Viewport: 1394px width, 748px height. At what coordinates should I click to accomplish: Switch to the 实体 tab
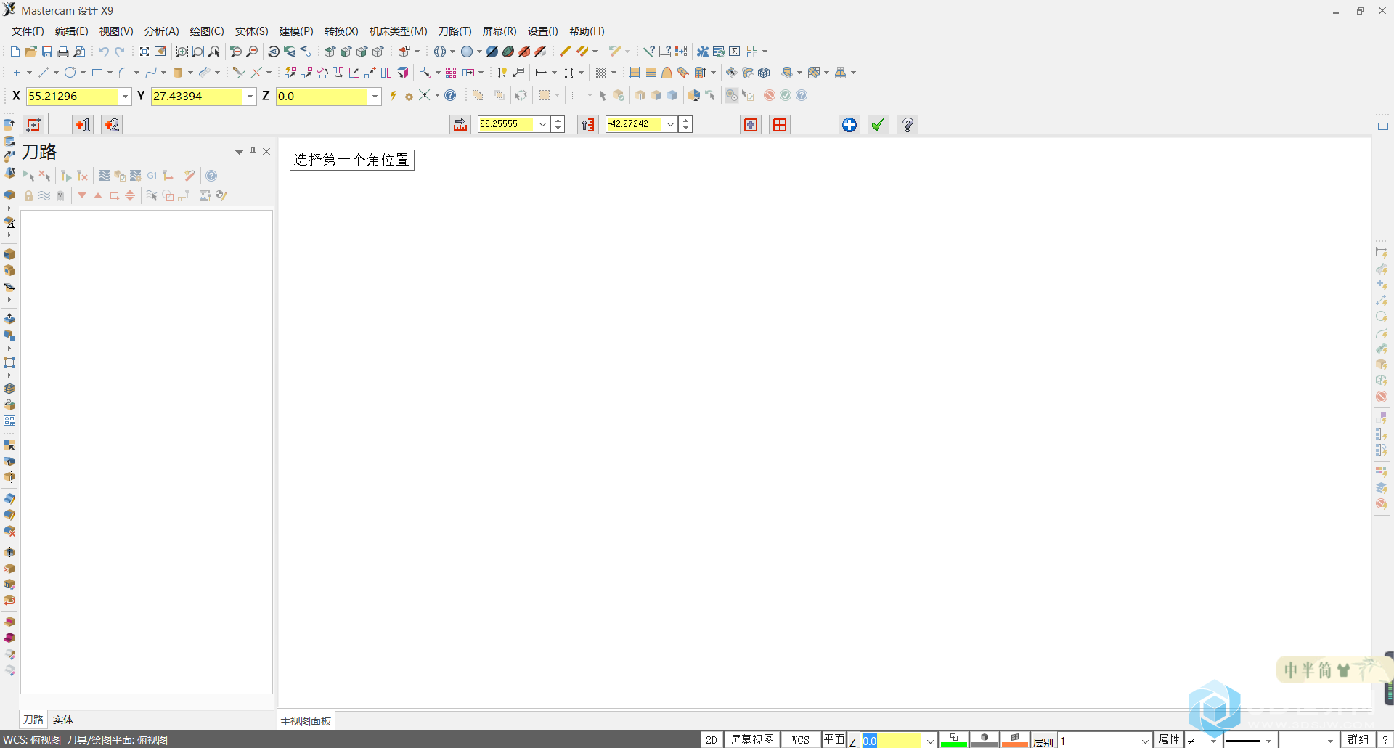click(x=63, y=720)
